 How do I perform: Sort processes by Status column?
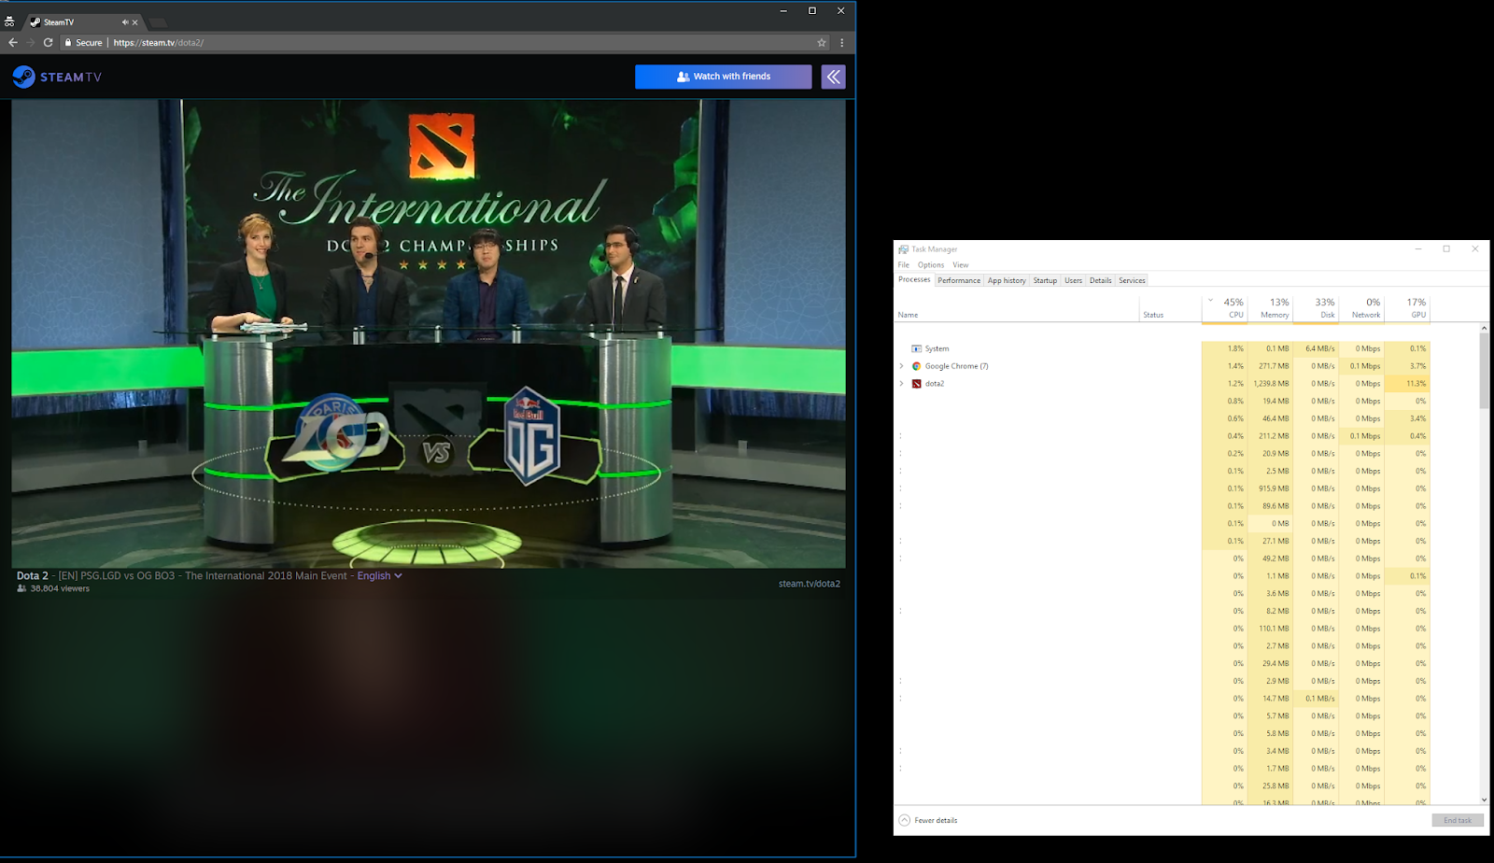click(x=1170, y=308)
